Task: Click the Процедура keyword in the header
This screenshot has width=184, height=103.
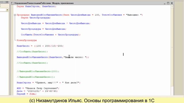Action: coord(23,15)
